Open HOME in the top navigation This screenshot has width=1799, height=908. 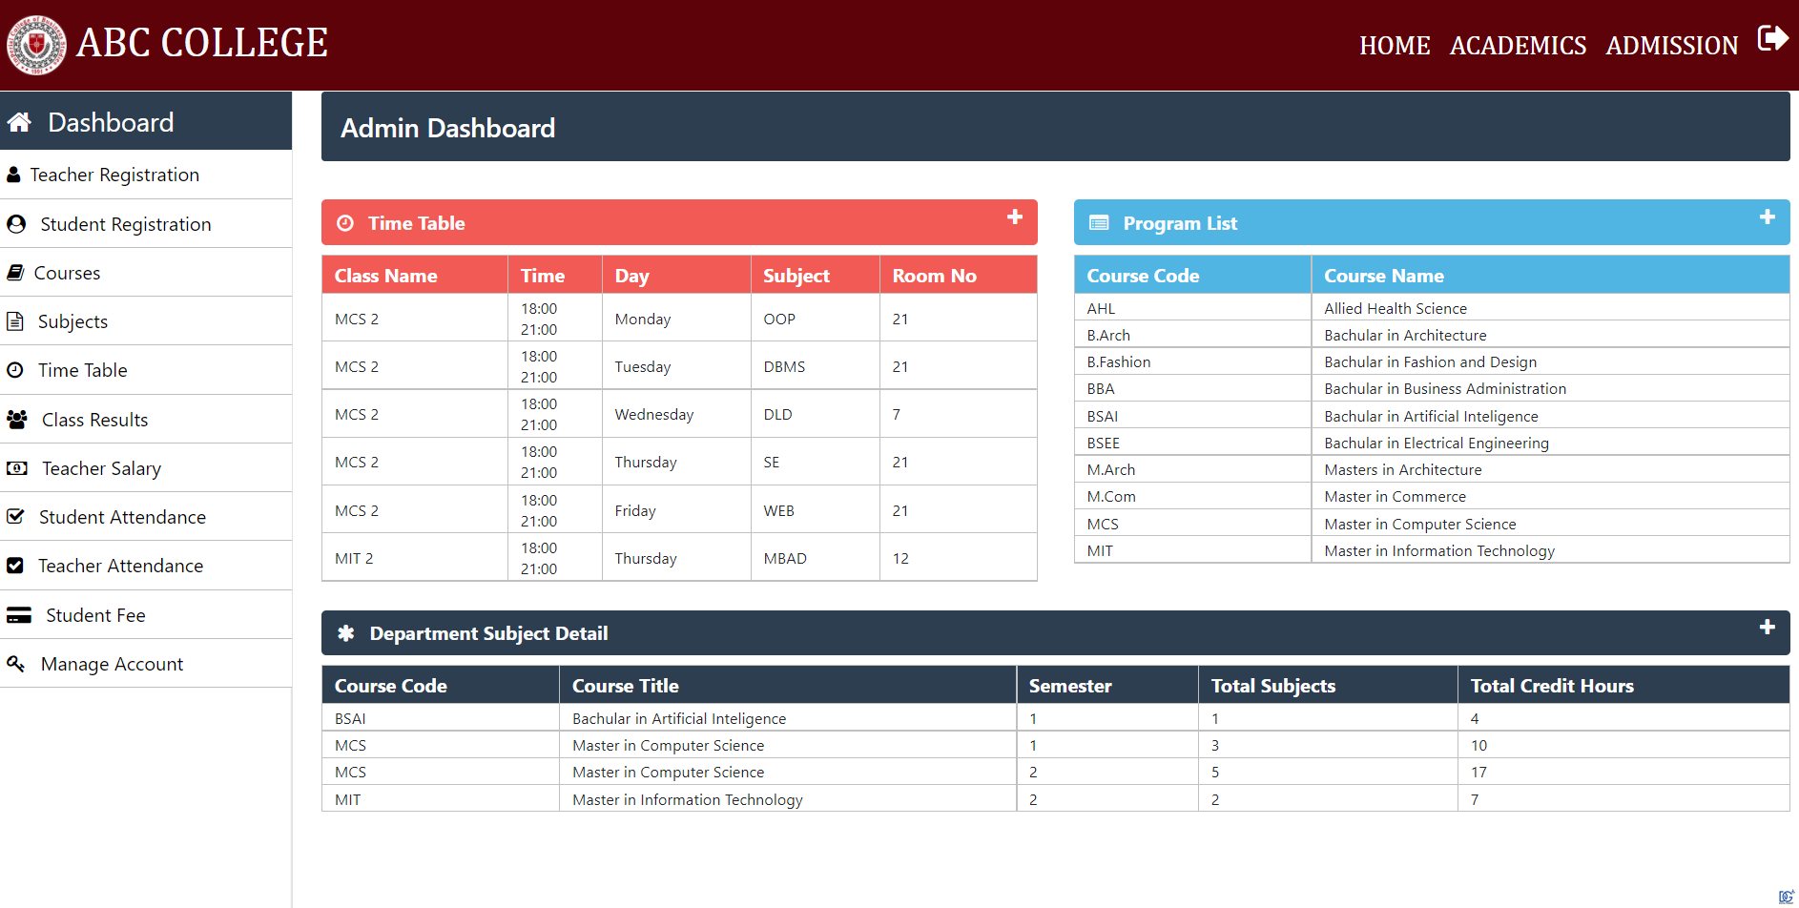pos(1394,46)
